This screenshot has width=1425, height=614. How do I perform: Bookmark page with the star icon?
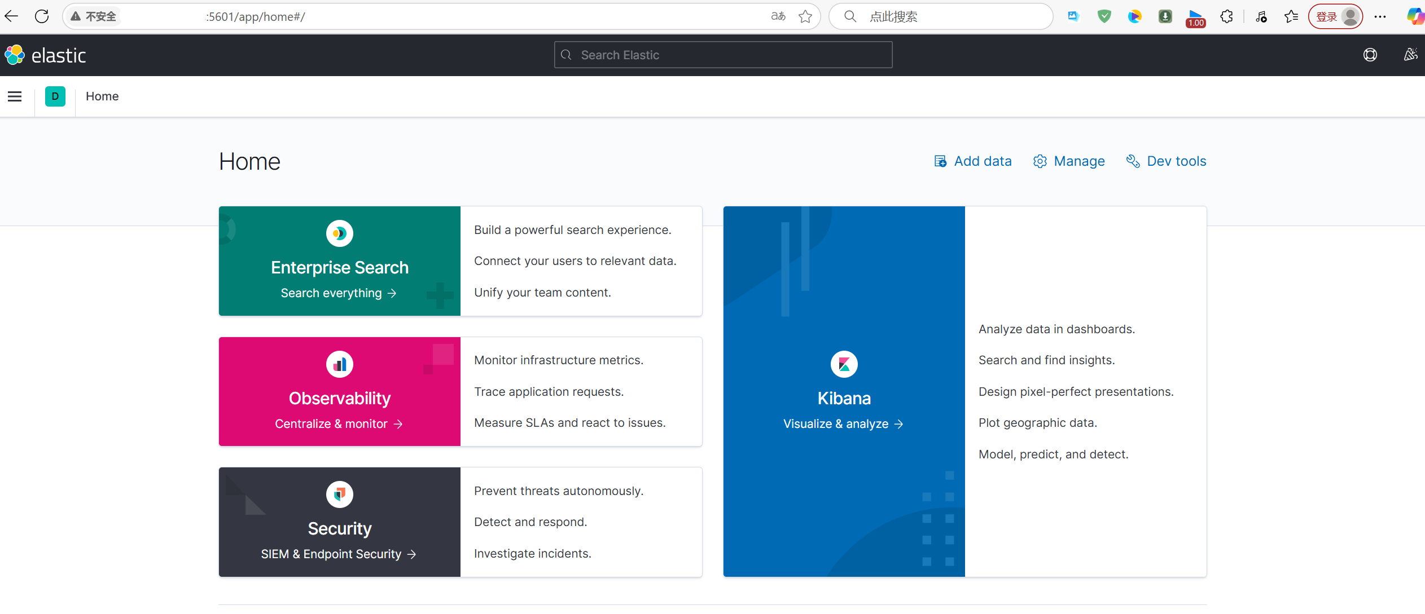coord(805,16)
